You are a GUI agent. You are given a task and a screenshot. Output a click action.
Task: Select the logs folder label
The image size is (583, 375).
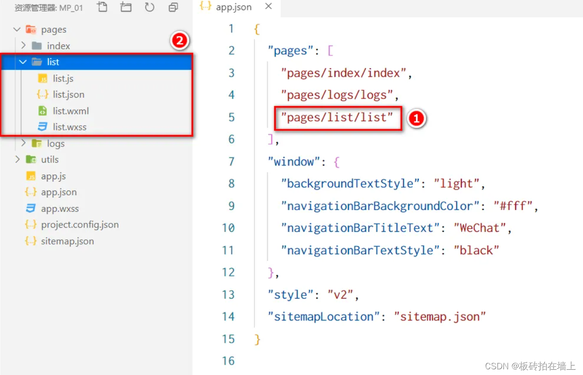55,143
